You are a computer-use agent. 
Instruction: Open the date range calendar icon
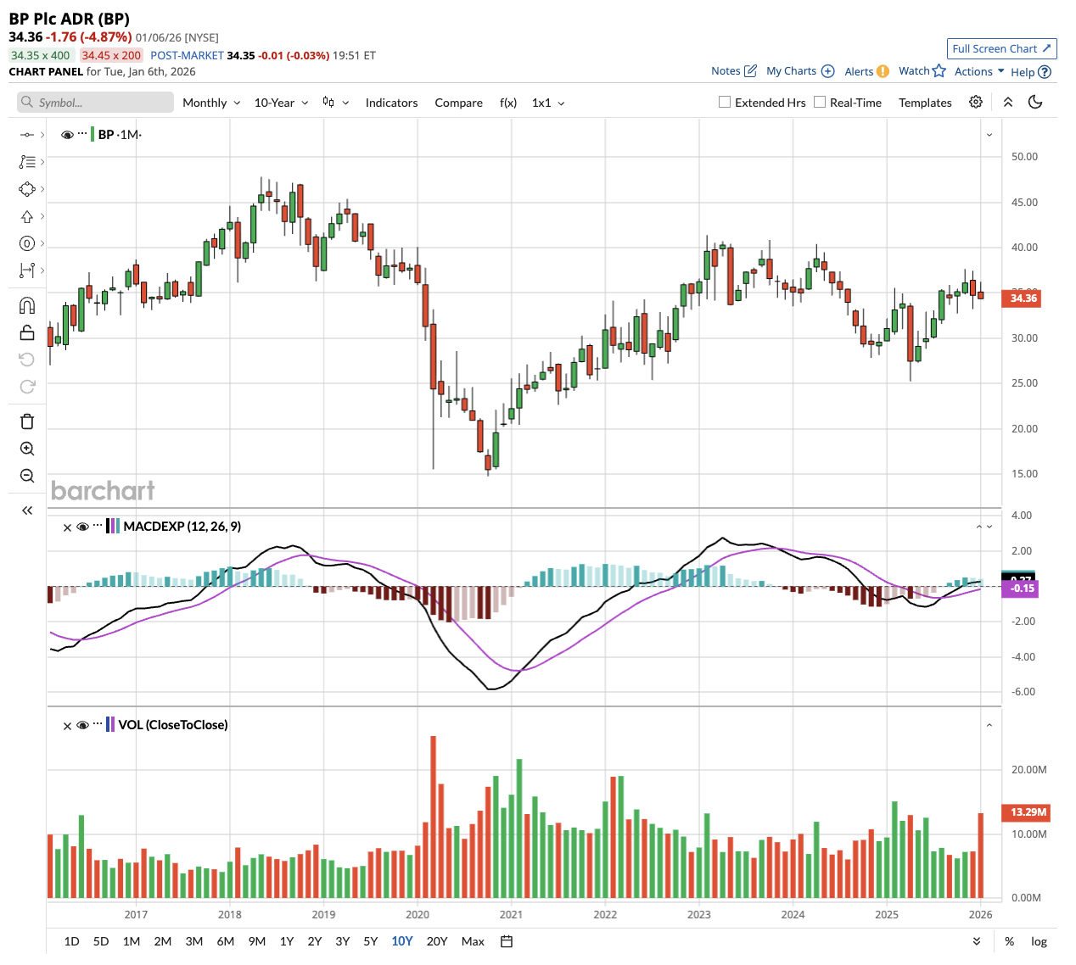[x=507, y=941]
